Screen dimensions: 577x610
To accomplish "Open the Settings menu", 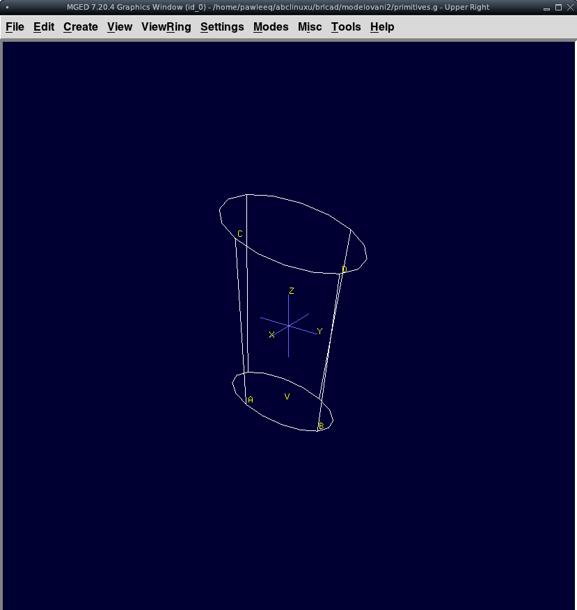I will pos(222,27).
